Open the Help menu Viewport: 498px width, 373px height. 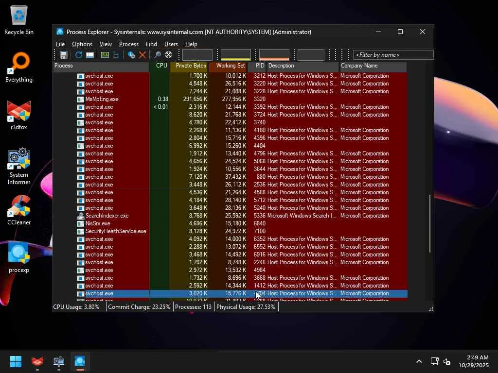pos(191,44)
